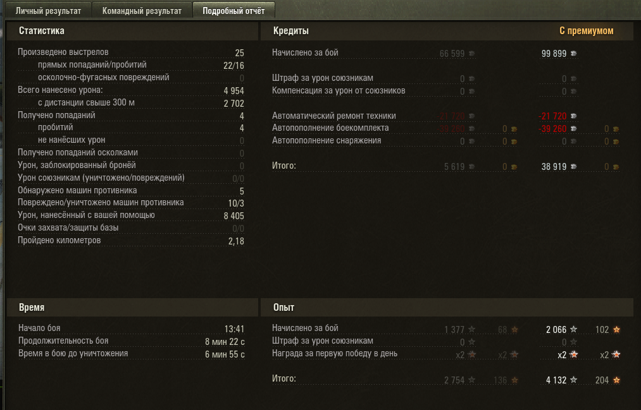Click the С премиумом column header

(x=586, y=31)
